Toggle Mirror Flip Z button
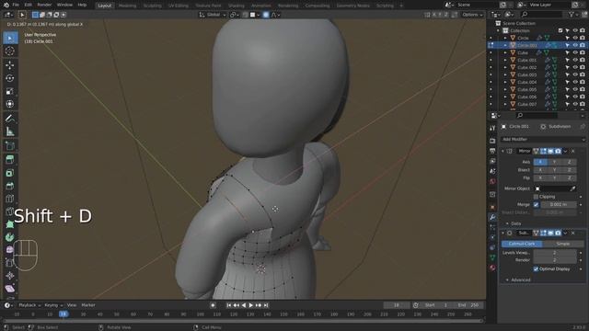The height and width of the screenshot is (331, 589). 570,177
